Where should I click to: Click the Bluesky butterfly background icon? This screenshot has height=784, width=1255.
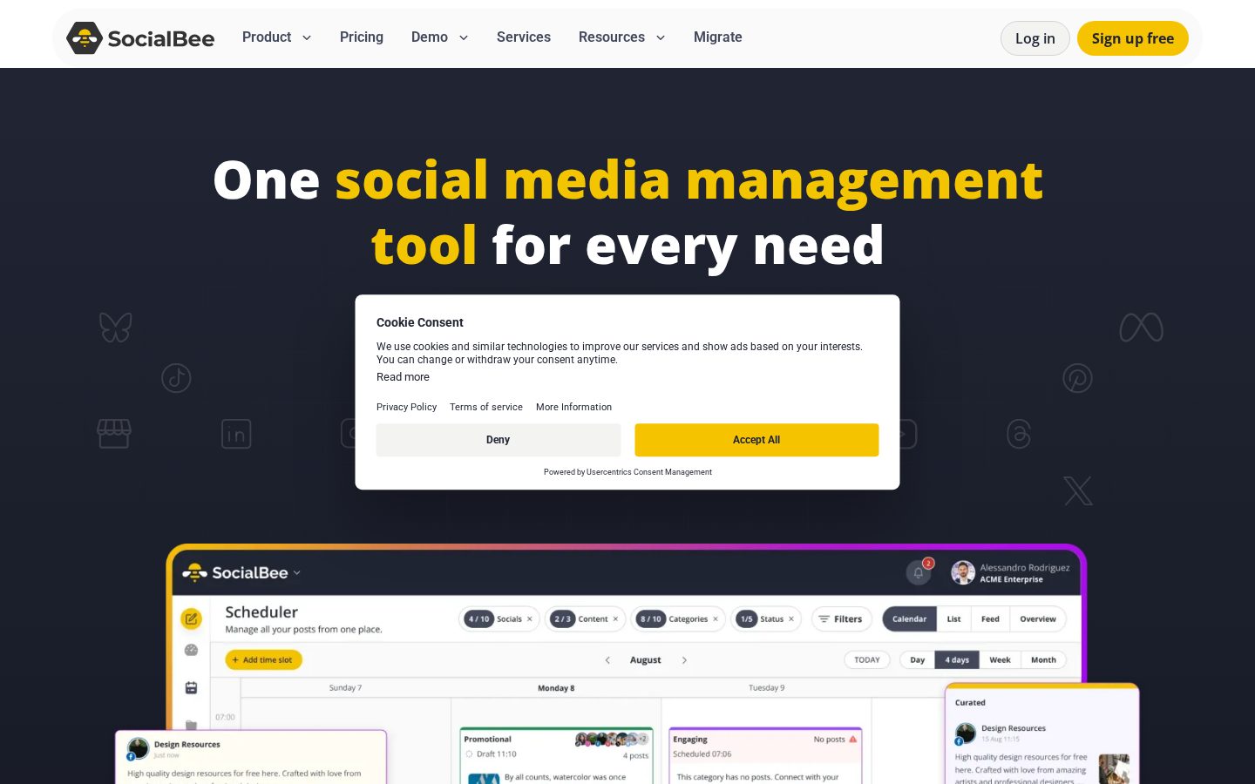click(116, 328)
